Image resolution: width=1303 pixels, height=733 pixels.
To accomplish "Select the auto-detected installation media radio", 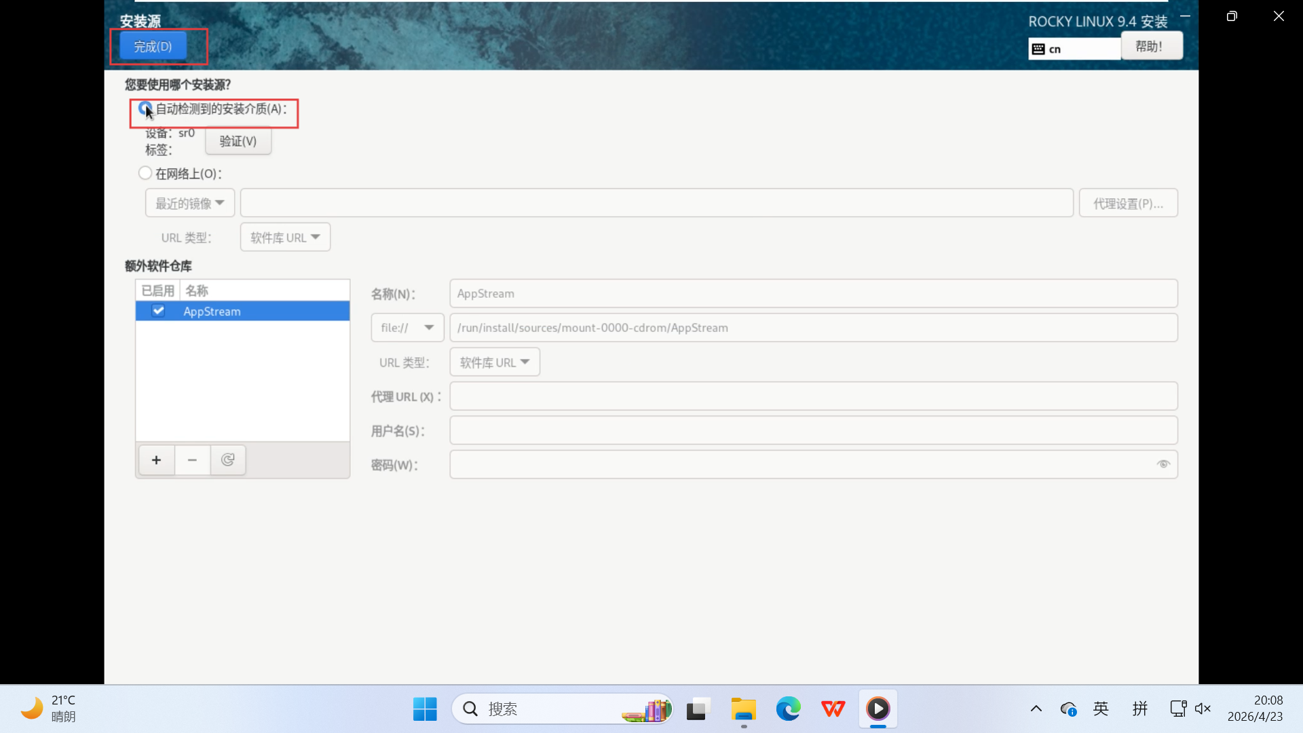I will pyautogui.click(x=145, y=109).
